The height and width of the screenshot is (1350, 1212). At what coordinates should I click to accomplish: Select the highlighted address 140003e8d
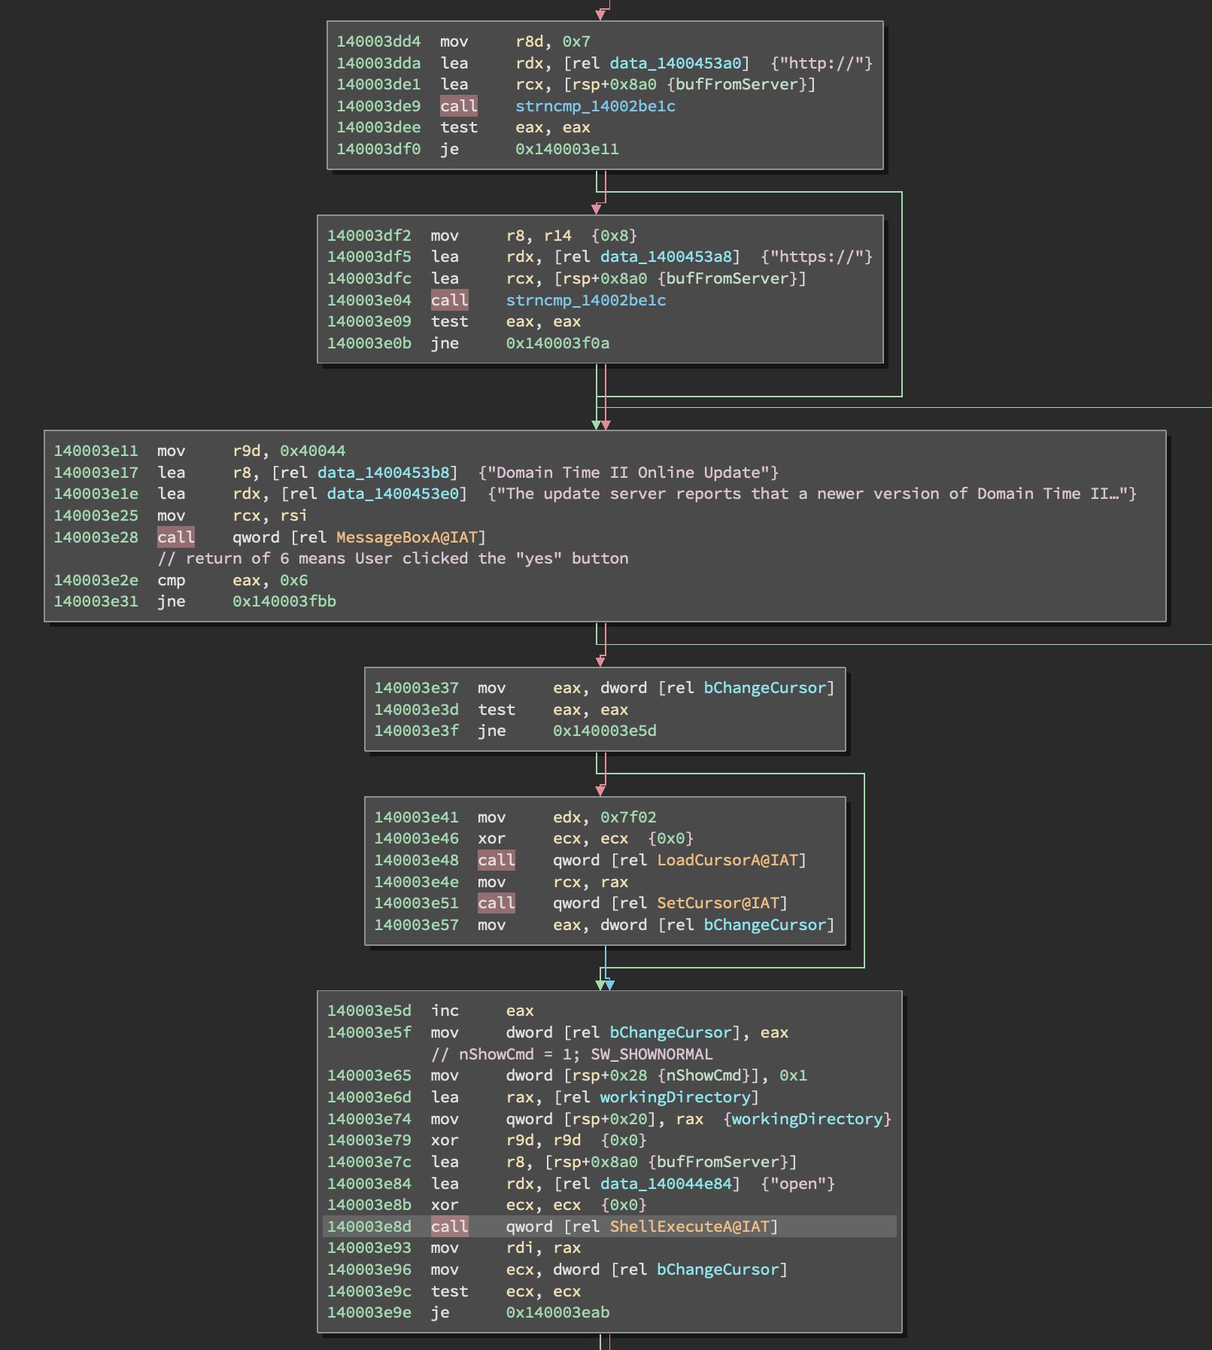coord(369,1227)
